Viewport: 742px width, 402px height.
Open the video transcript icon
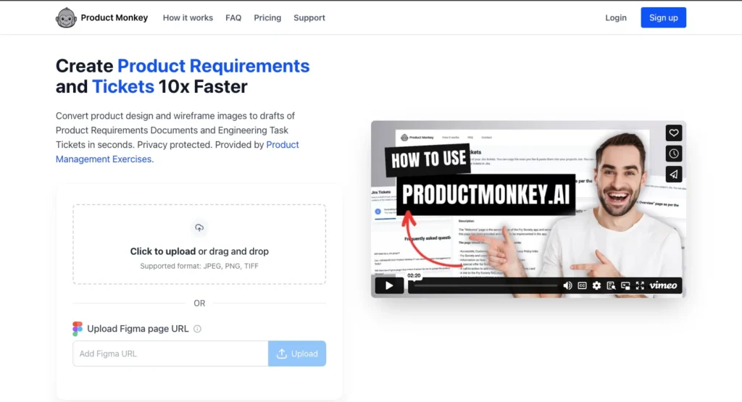point(612,285)
